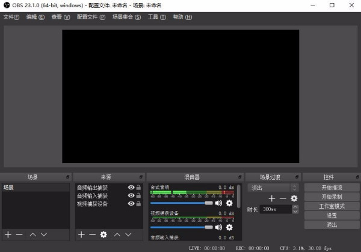361x252 pixels.
Task: Open the 文件(F) menu
Action: pos(11,17)
